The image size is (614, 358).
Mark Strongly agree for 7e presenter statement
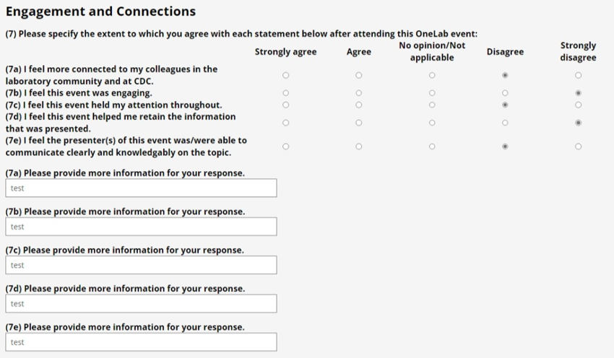coord(286,147)
